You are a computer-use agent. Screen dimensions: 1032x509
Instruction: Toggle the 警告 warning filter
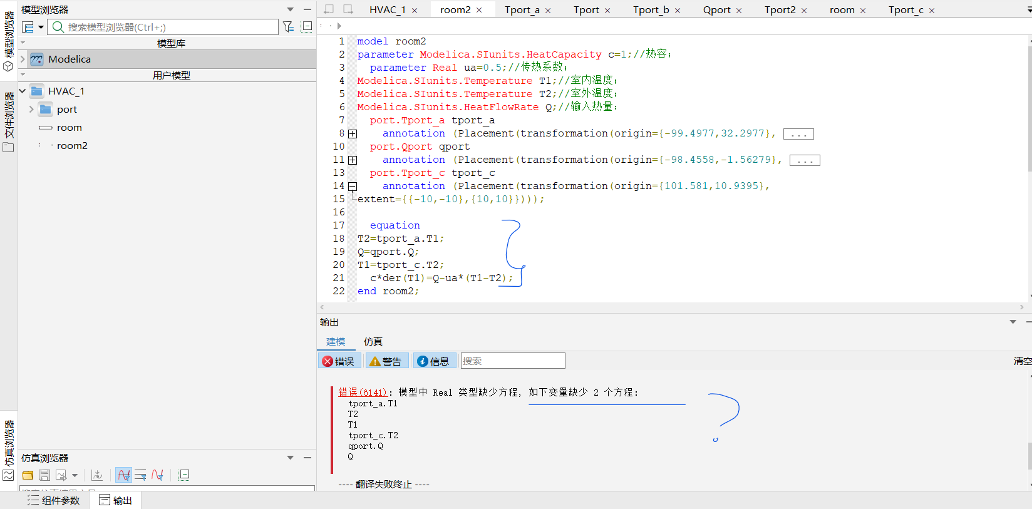386,361
